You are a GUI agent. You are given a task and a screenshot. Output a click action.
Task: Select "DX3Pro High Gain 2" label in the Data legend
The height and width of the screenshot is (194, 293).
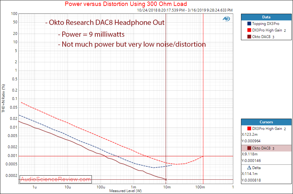pyautogui.click(x=269, y=30)
